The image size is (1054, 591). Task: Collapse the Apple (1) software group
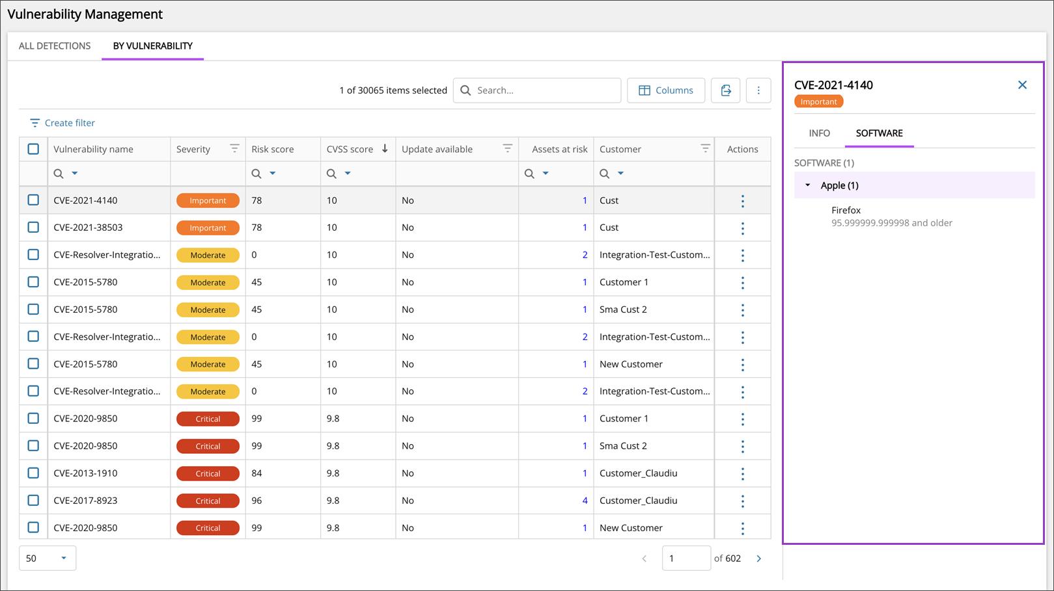click(x=808, y=185)
